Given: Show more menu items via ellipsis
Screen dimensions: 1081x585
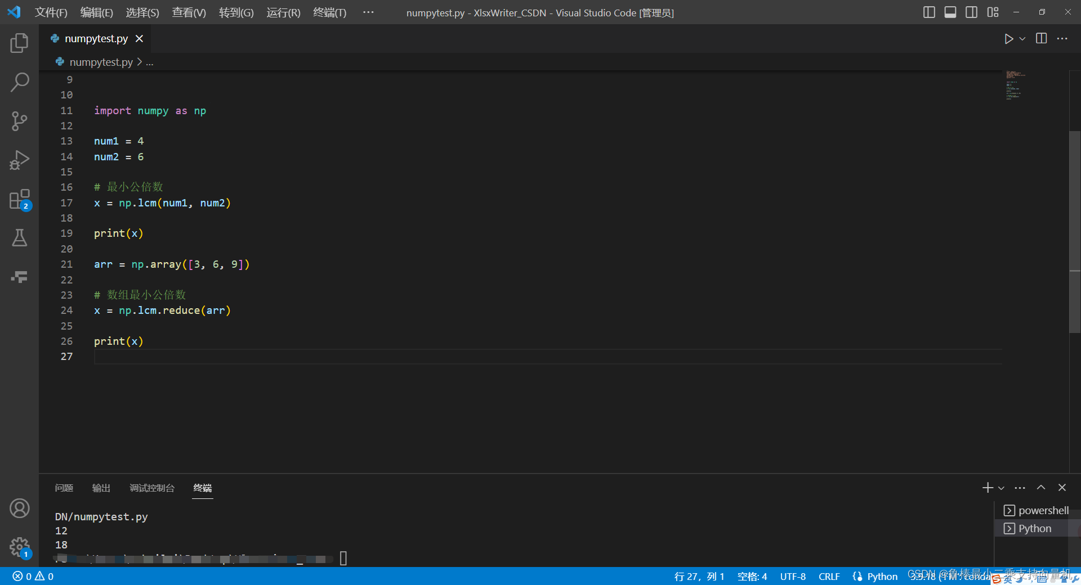Looking at the screenshot, I should point(368,12).
